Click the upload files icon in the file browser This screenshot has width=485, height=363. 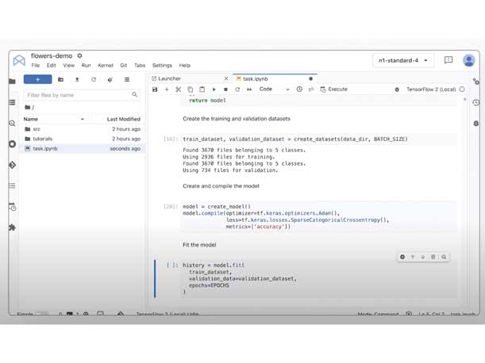click(x=77, y=79)
